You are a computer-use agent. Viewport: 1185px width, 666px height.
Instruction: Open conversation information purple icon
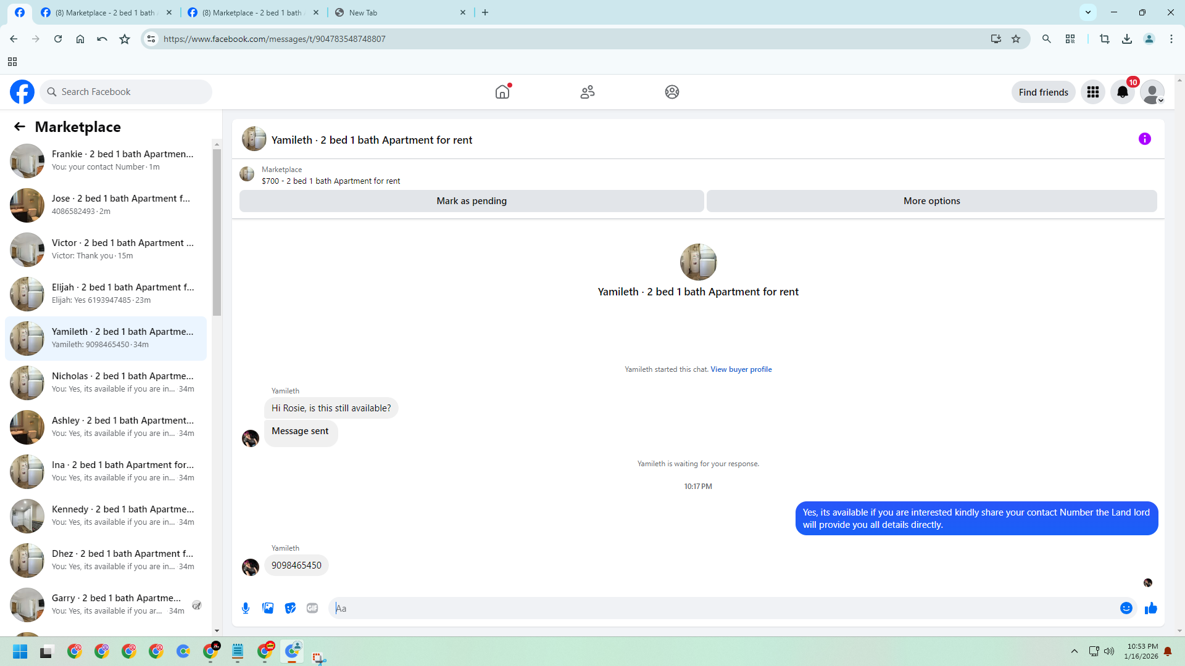coord(1145,139)
